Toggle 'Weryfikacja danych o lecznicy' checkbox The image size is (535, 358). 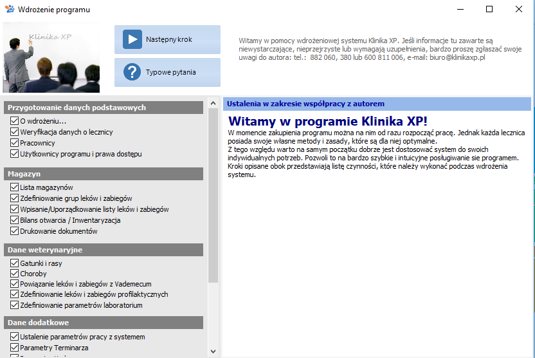pos(14,132)
